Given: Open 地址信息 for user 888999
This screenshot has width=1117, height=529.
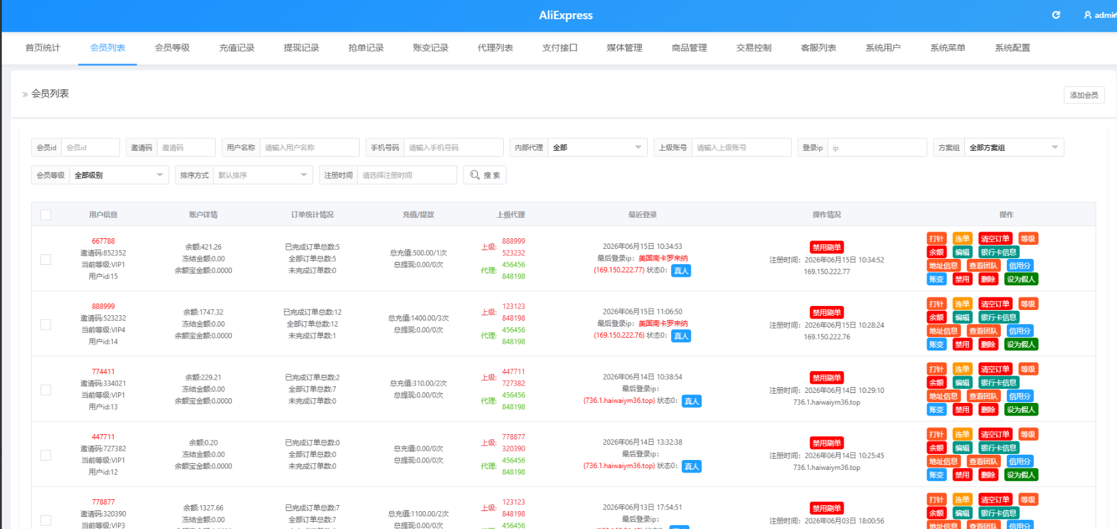Looking at the screenshot, I should (x=943, y=331).
